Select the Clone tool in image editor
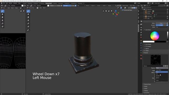Screen dimensions: 169x95 tap(2, 20)
